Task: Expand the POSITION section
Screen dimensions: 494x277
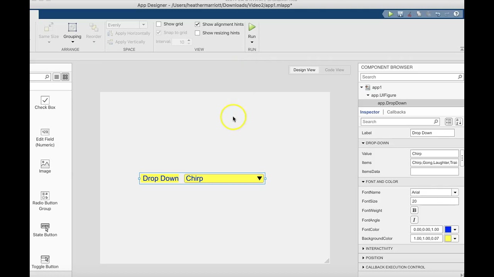Action: [x=363, y=258]
